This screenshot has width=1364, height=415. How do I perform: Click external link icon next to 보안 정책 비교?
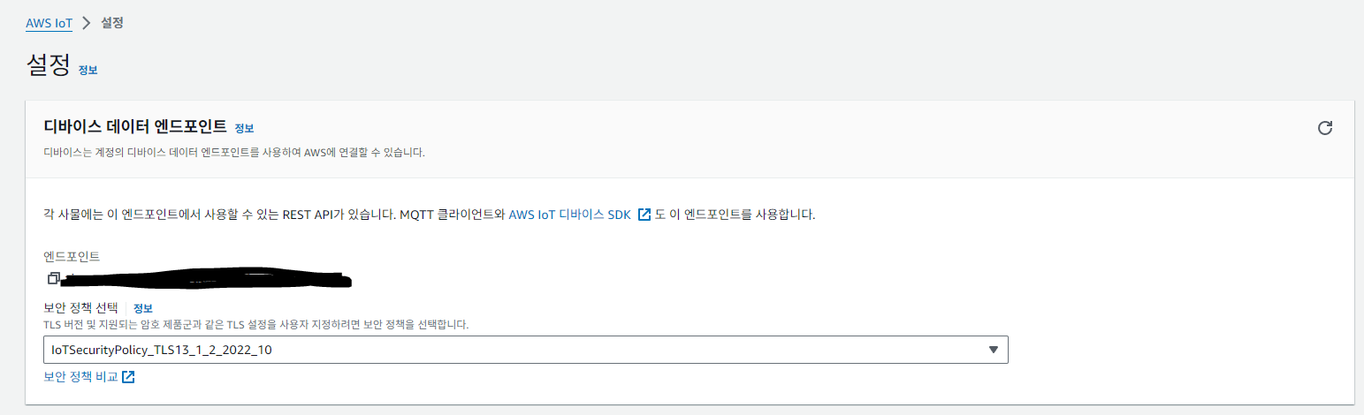pyautogui.click(x=128, y=377)
